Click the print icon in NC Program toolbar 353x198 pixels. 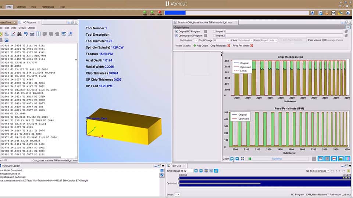pyautogui.click(x=32, y=34)
